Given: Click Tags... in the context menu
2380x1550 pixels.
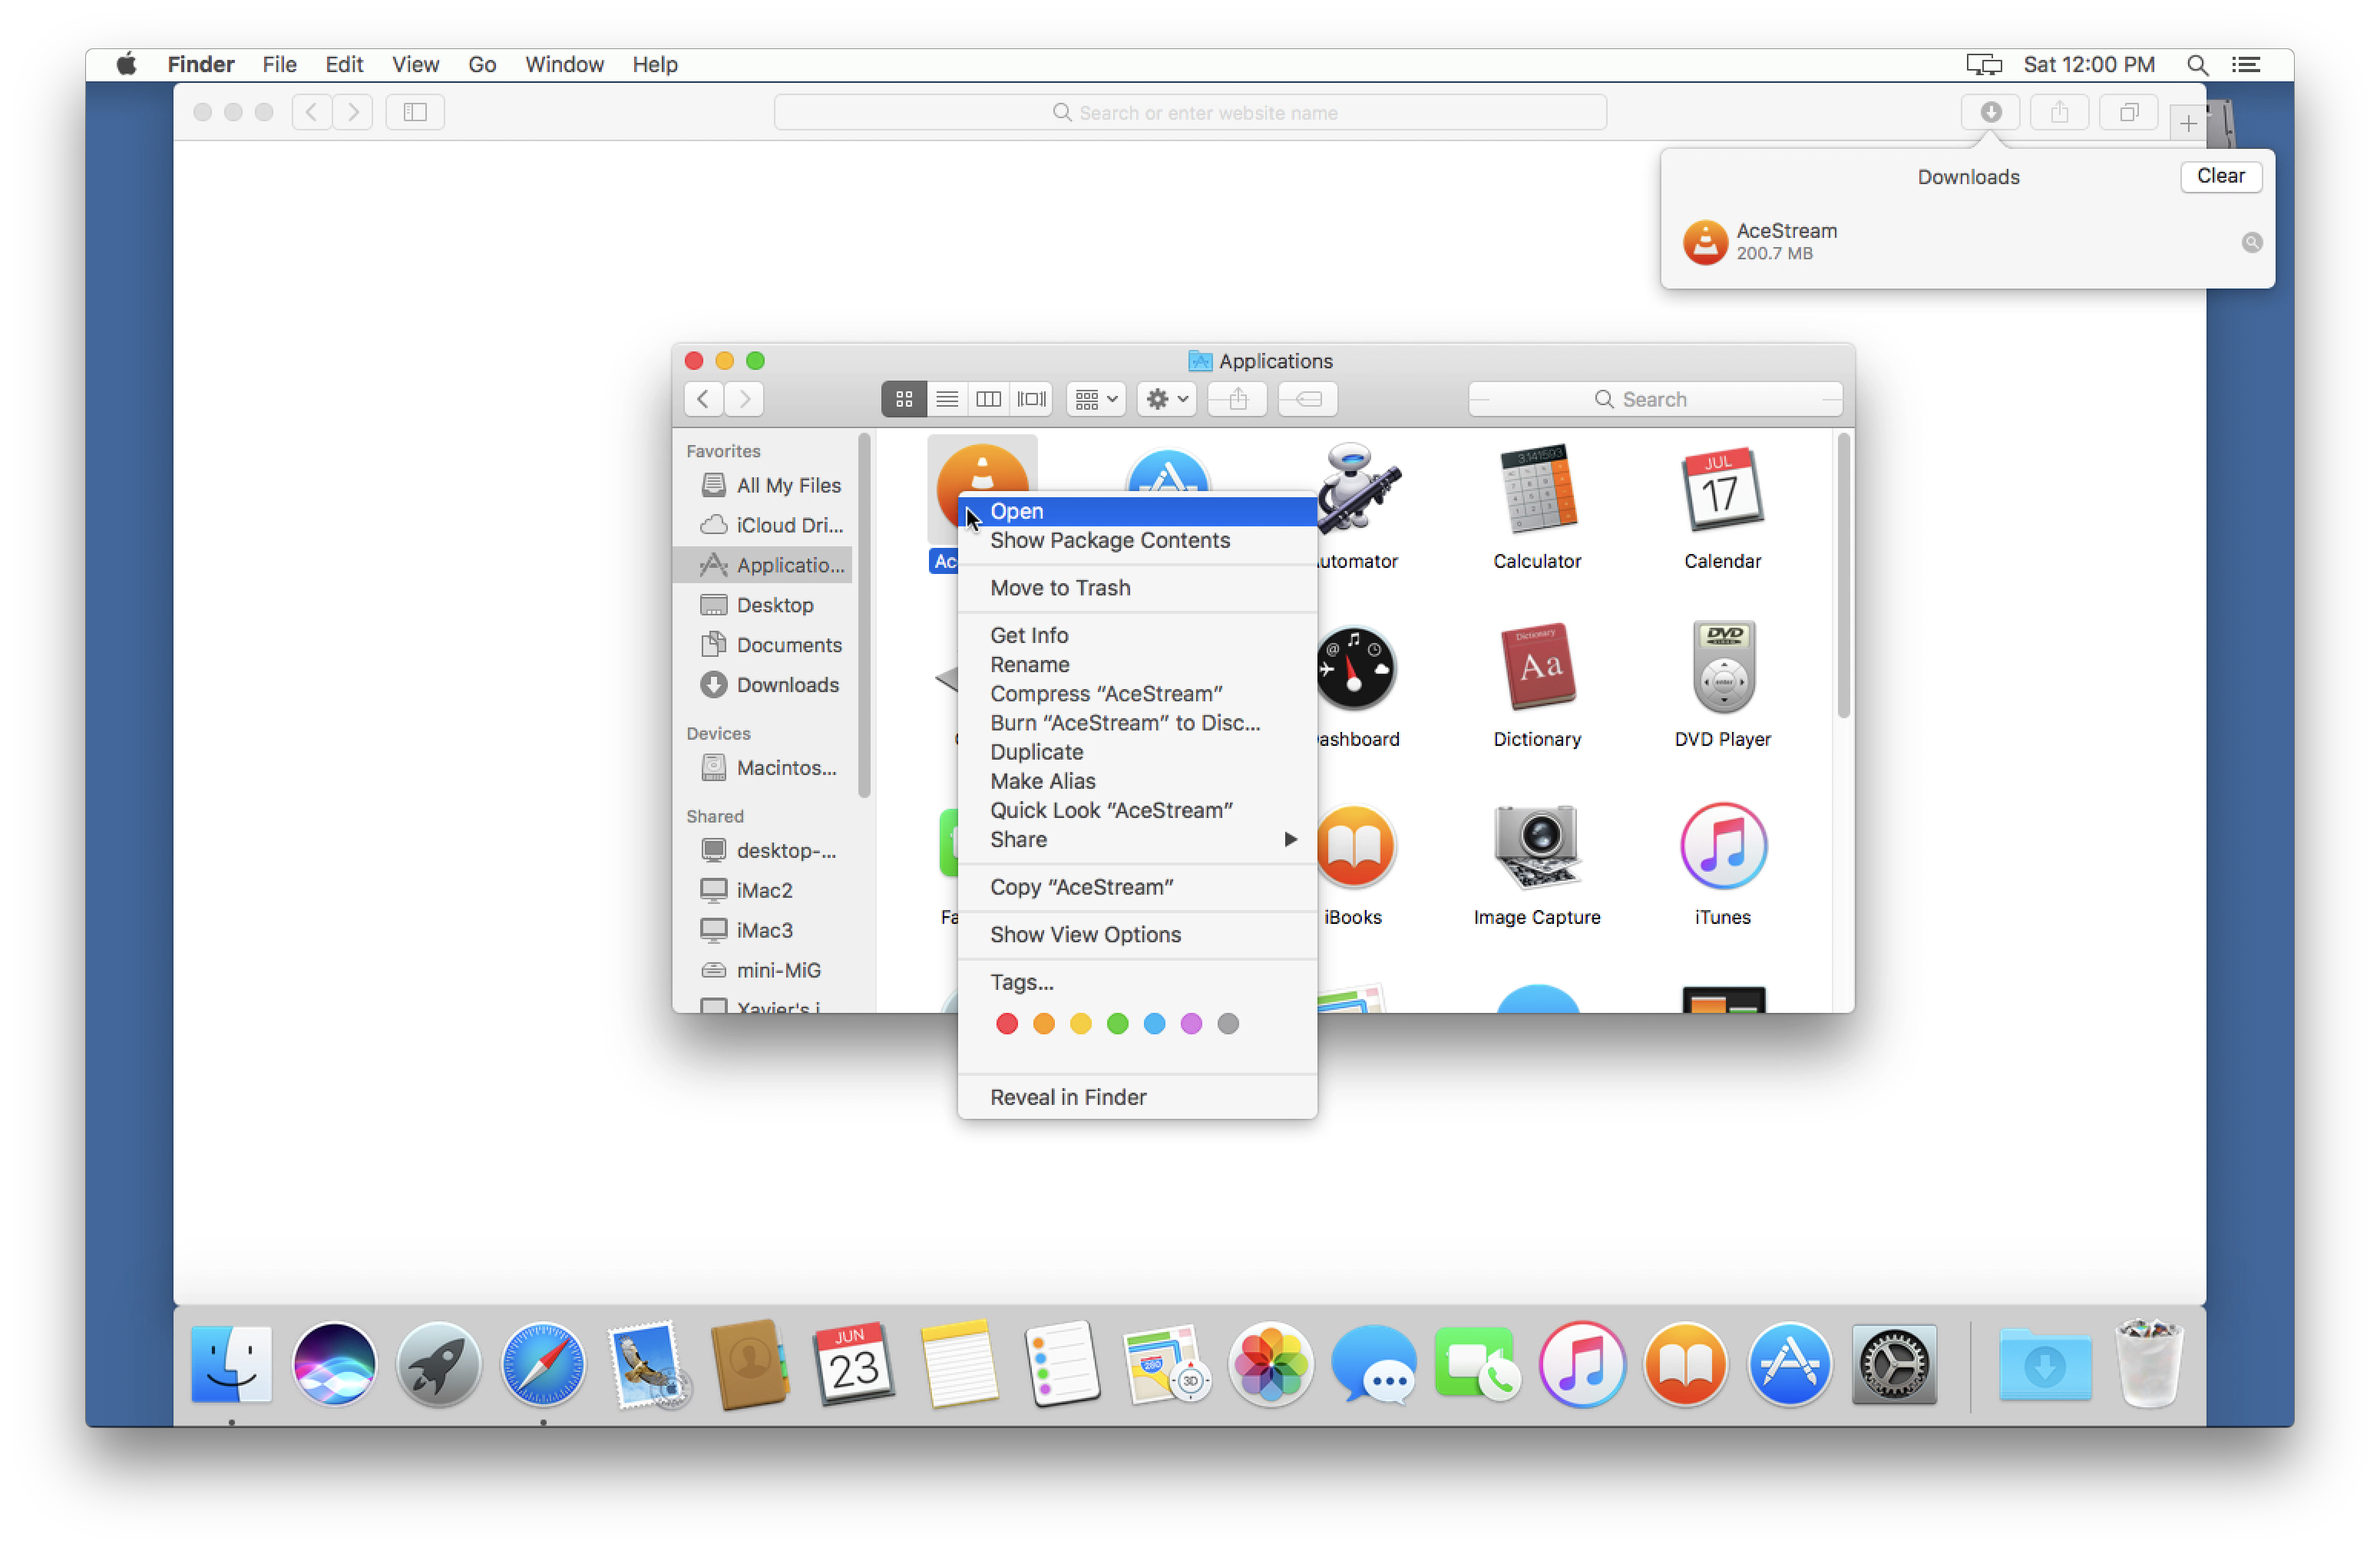Looking at the screenshot, I should [1137, 982].
